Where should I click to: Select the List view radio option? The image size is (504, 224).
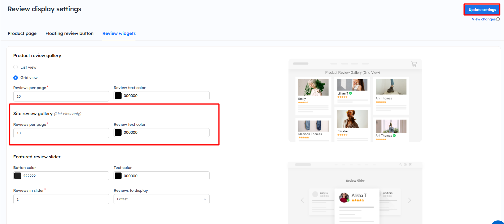[16, 67]
